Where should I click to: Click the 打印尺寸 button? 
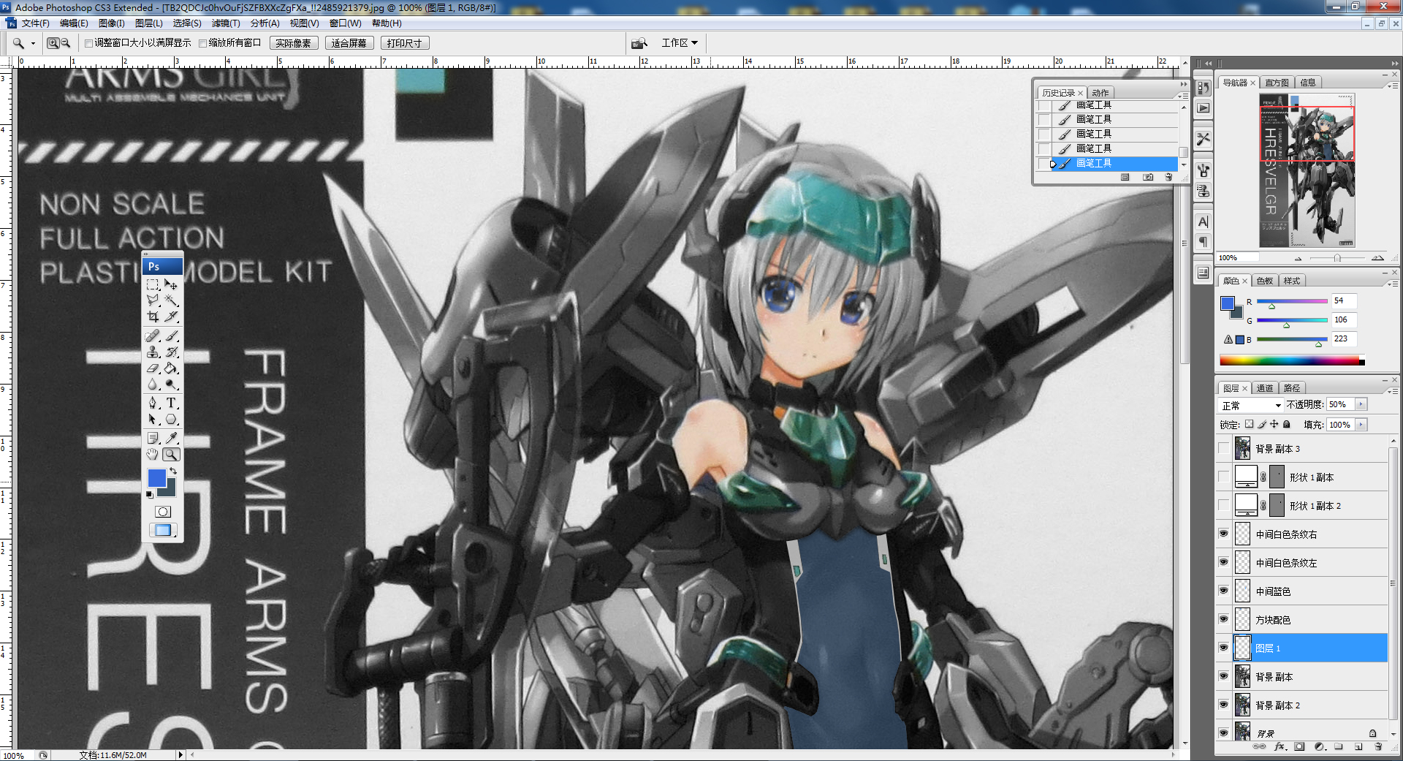coord(404,43)
